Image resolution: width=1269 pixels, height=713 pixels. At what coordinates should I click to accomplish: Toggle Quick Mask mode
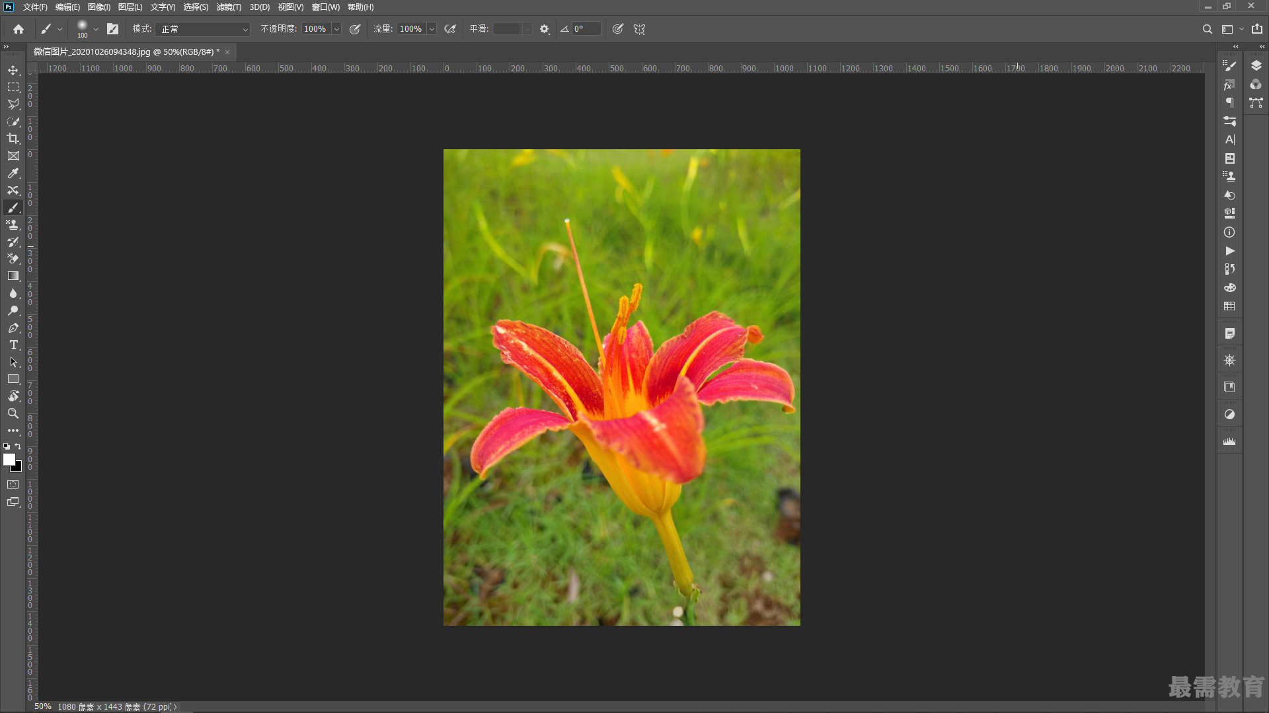(13, 485)
